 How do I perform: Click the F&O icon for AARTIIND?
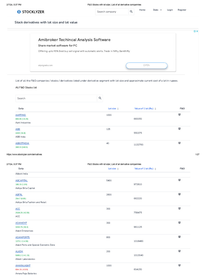point(179,115)
